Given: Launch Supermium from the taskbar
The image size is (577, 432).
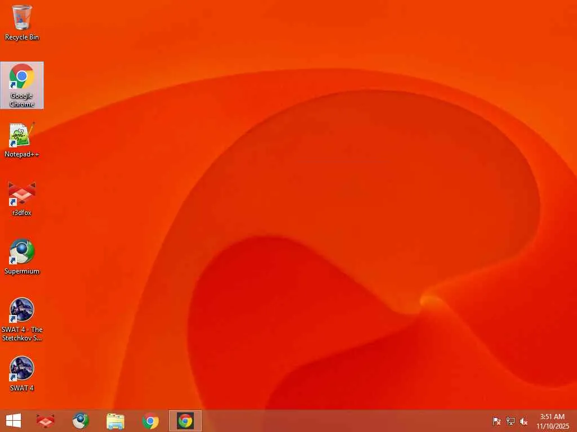Looking at the screenshot, I should (80, 421).
